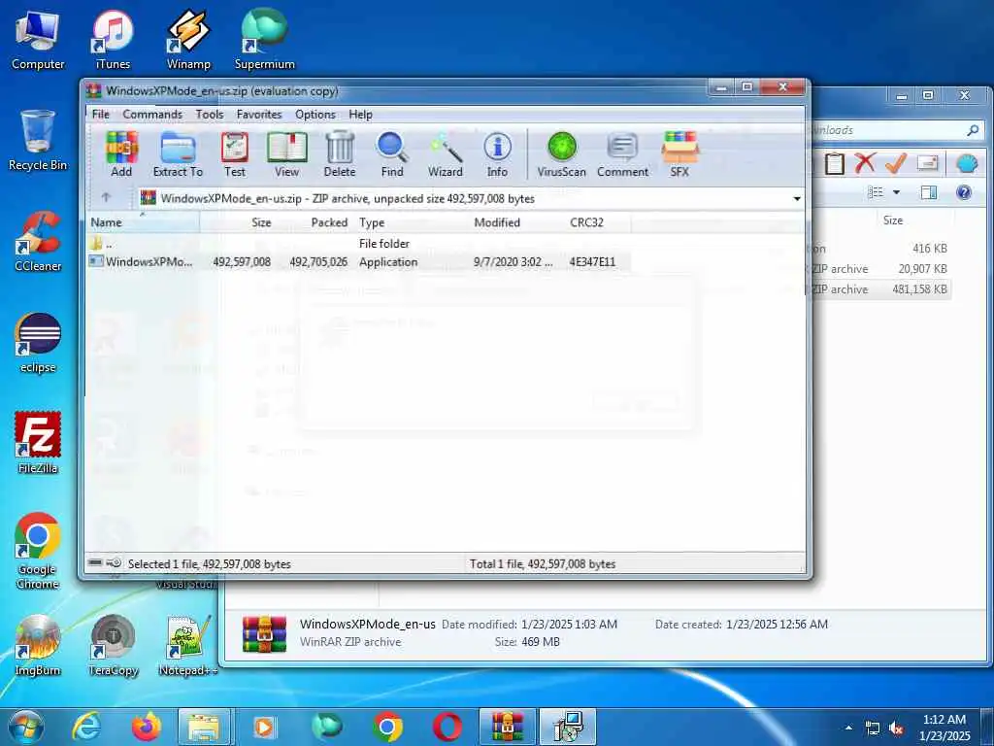Click the SFX toolbar icon
Viewport: 994px width, 746px height.
coord(679,154)
